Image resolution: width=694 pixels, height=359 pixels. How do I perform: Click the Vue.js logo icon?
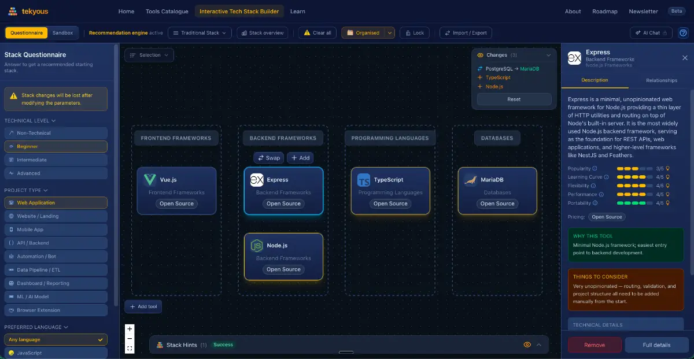[x=150, y=179]
